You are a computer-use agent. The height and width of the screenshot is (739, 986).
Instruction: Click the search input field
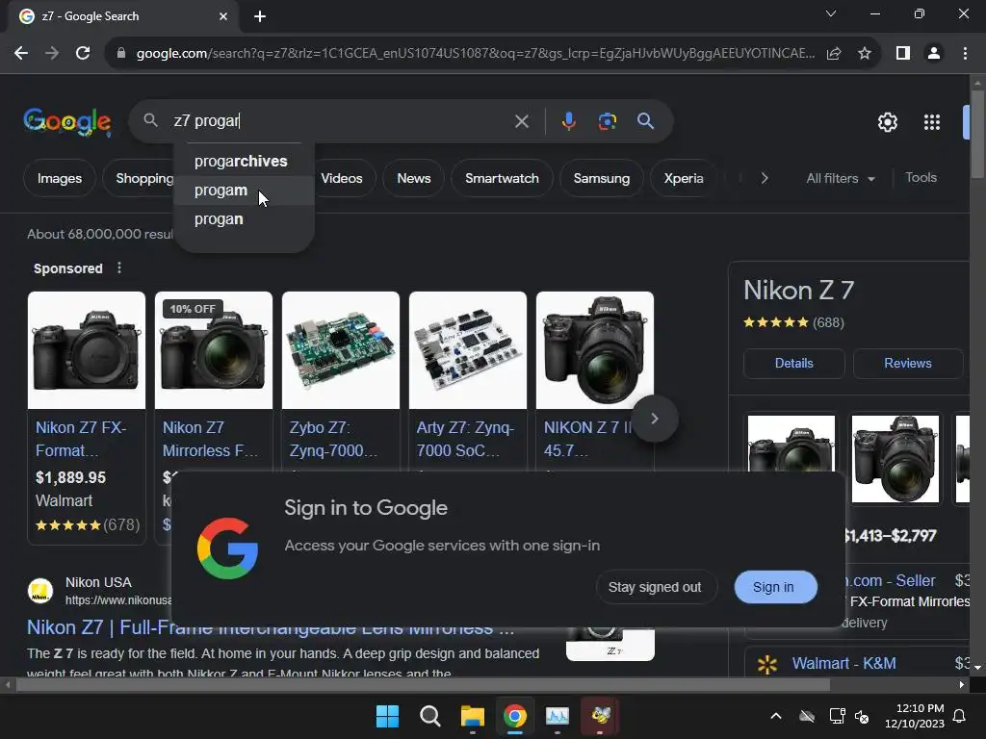tap(340, 121)
